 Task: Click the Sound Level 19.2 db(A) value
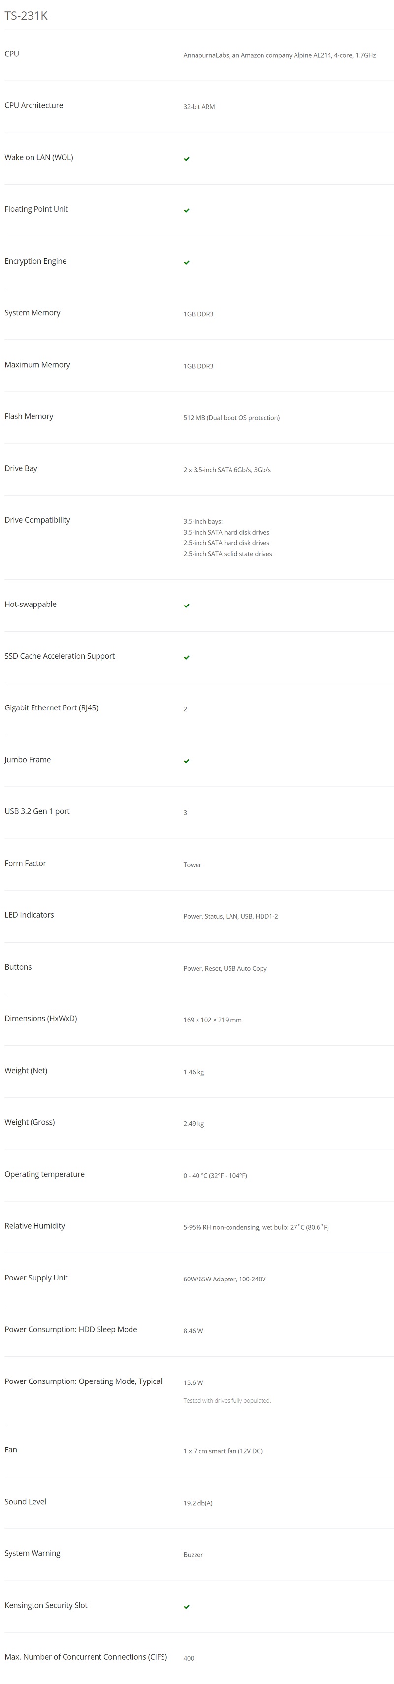(x=197, y=1503)
